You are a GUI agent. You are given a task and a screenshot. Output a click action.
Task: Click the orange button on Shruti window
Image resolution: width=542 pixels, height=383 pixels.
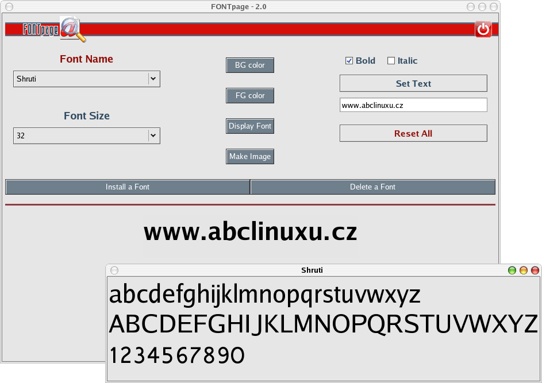[x=524, y=270]
